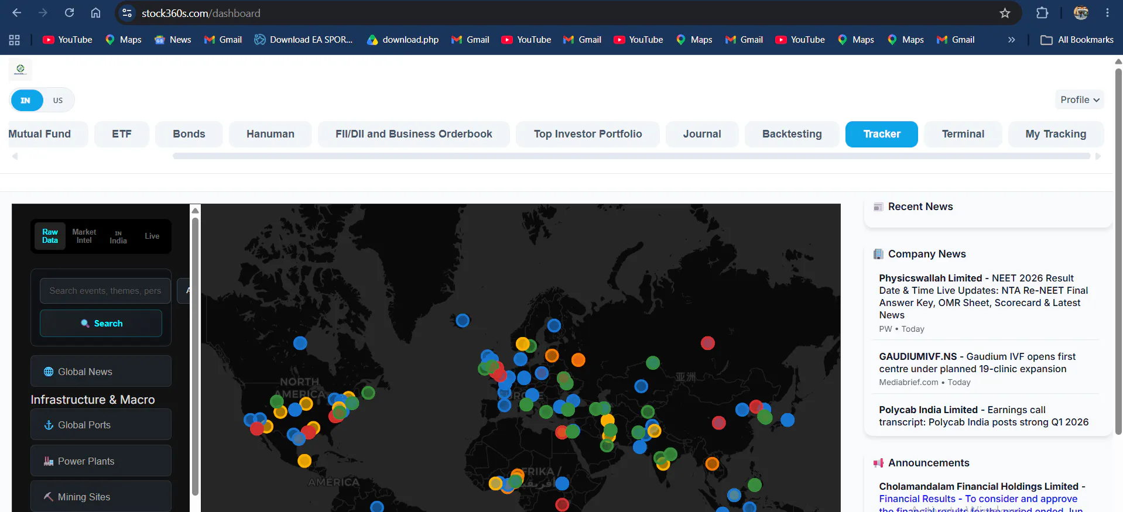Bookmark this page with the star icon
Screen dimensions: 1123x512
(1005, 13)
